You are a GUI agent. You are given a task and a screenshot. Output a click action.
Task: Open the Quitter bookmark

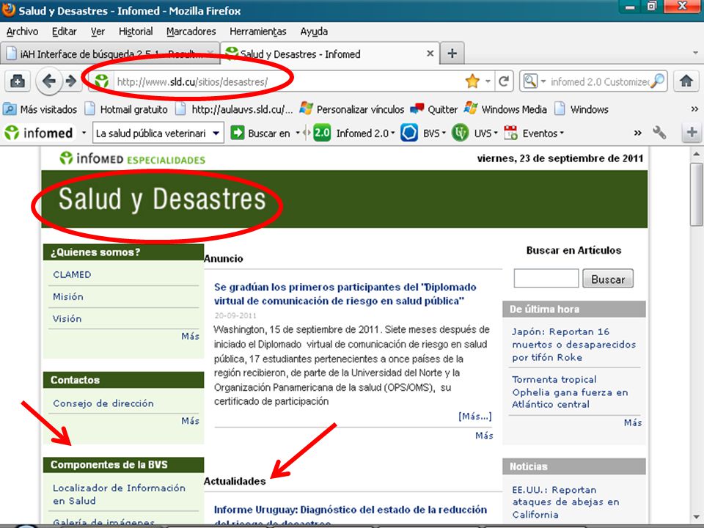(433, 109)
